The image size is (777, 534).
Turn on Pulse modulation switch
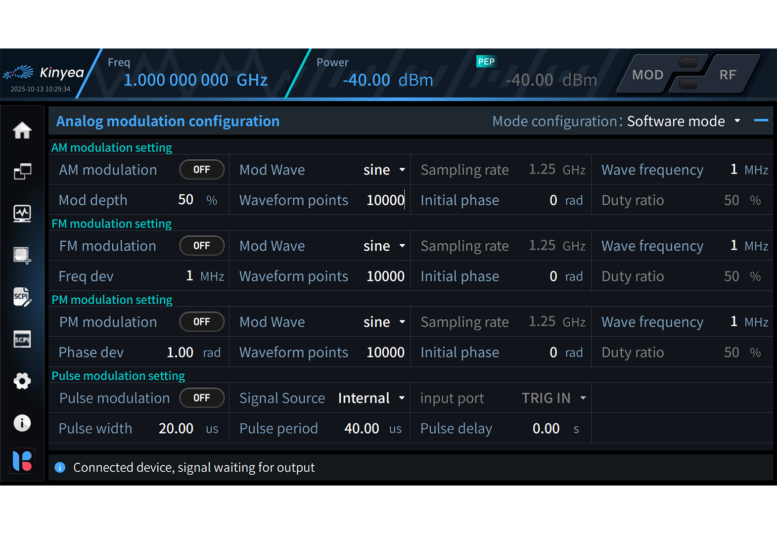(x=202, y=398)
